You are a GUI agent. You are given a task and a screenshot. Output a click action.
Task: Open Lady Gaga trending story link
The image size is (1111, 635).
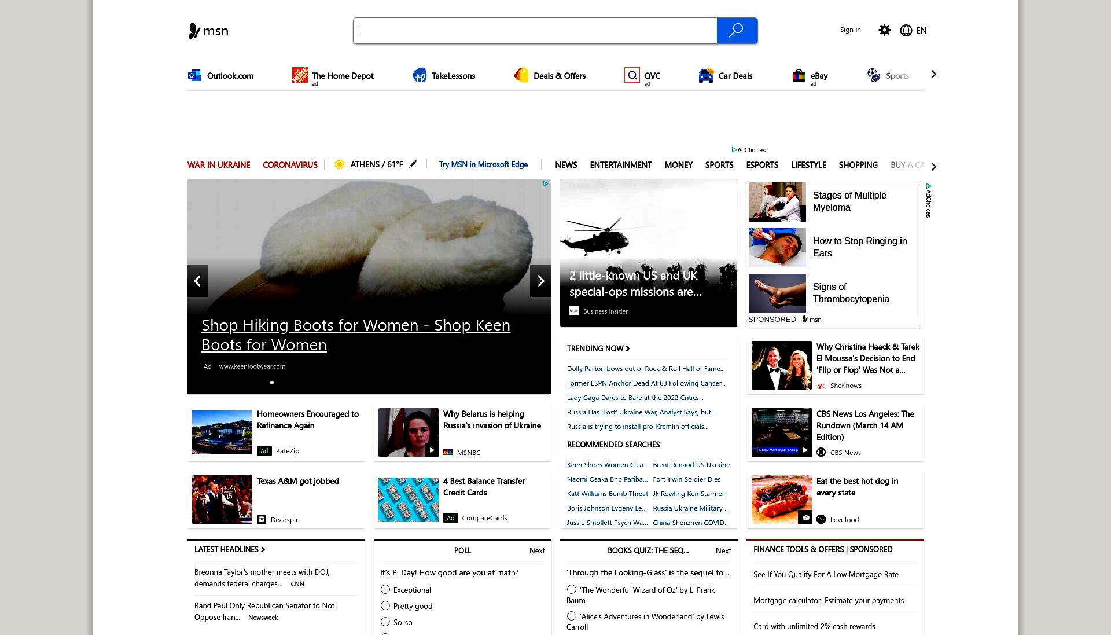point(635,398)
